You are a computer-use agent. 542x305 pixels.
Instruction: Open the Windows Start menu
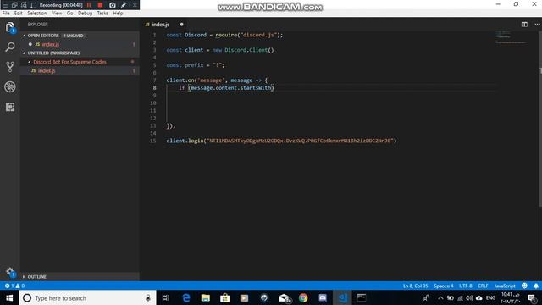click(x=9, y=297)
